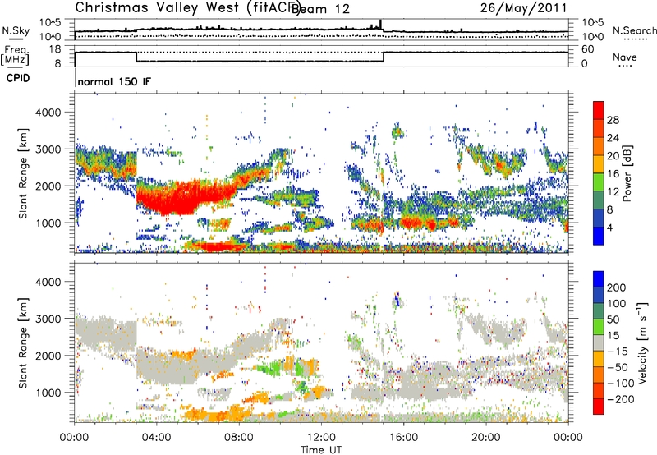Click the '4000' tick on power panel
The width and height of the screenshot is (657, 455).
click(x=48, y=113)
